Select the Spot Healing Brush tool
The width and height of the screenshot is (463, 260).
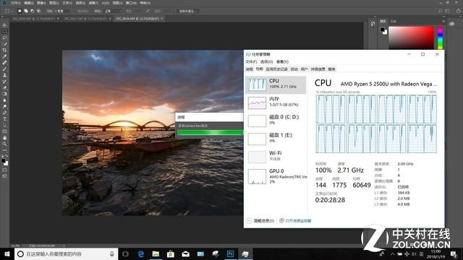coord(4,63)
